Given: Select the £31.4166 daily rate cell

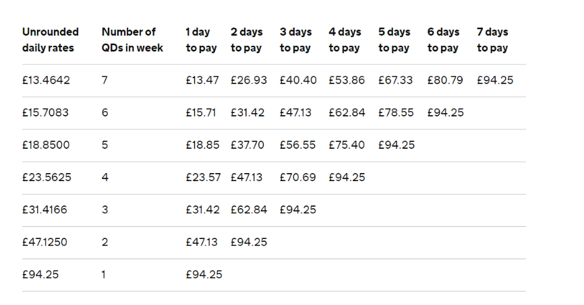Looking at the screenshot, I should (x=45, y=210).
